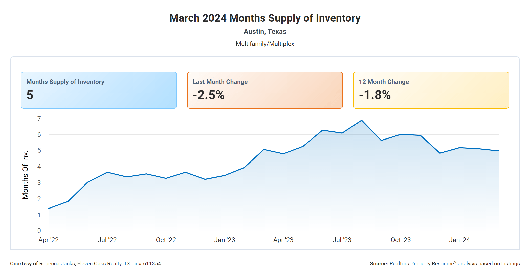
Task: Click the Austin, Texas subtitle
Action: 265,32
